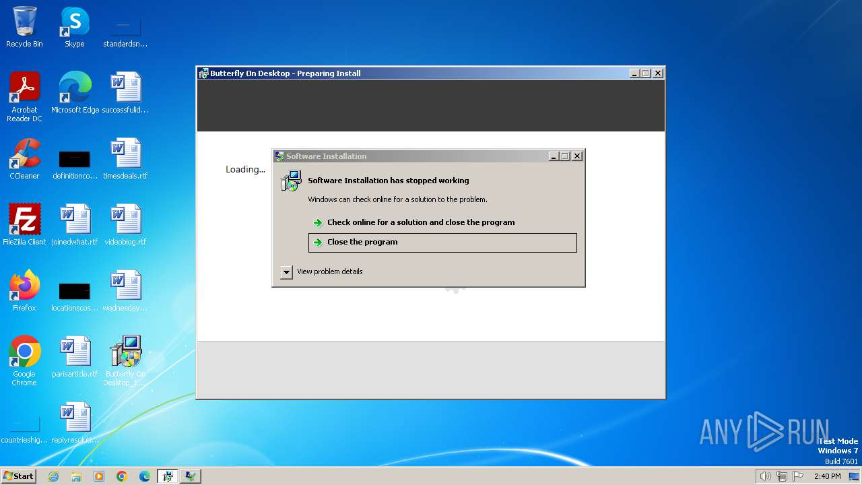The image size is (862, 485).
Task: Open the volume control in tray
Action: click(x=765, y=476)
